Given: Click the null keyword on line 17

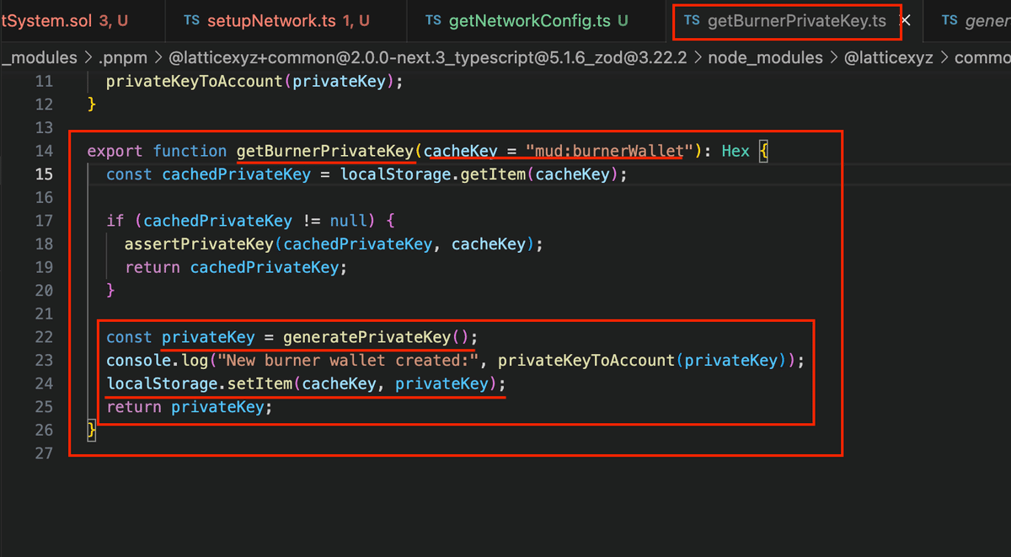Looking at the screenshot, I should point(349,221).
